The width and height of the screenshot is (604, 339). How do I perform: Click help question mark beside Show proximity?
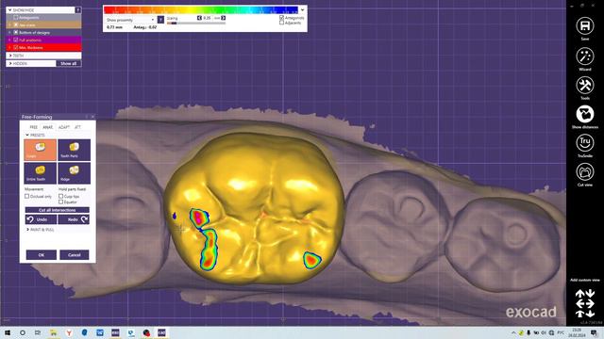point(160,20)
